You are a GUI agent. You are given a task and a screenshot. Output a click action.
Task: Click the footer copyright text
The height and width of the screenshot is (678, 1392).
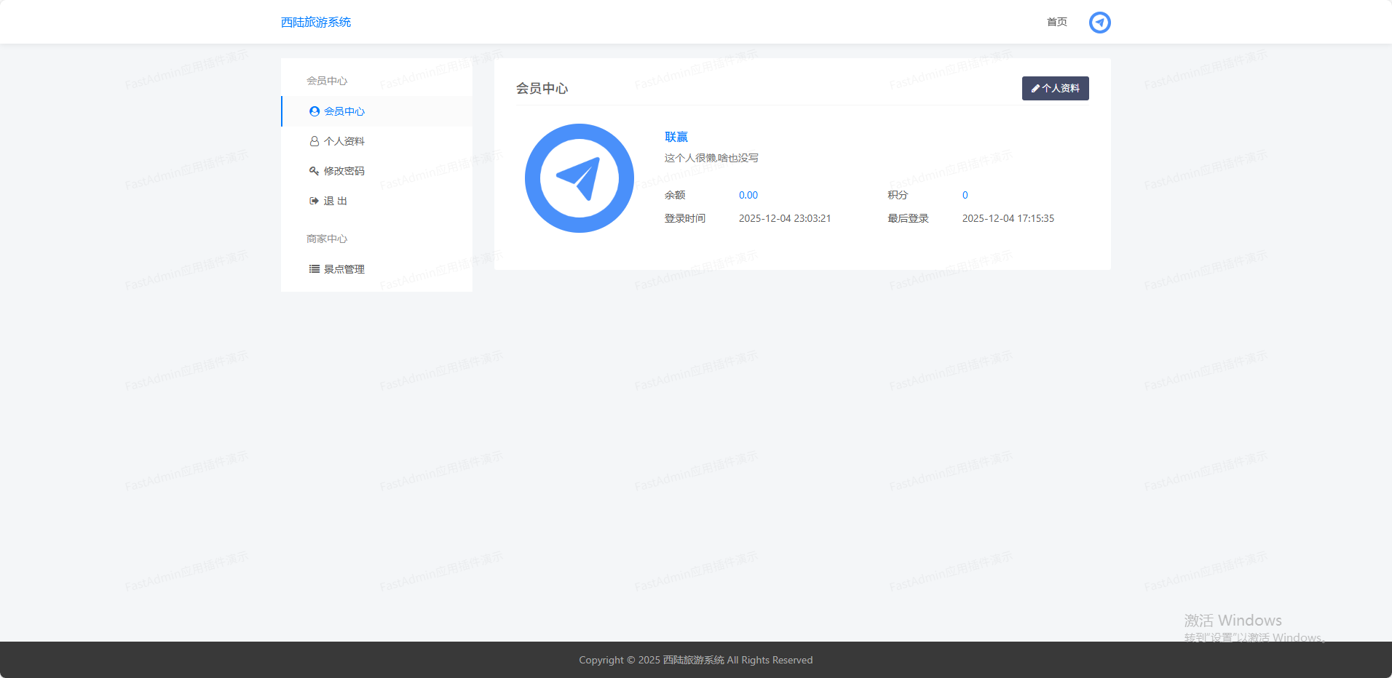[695, 660]
